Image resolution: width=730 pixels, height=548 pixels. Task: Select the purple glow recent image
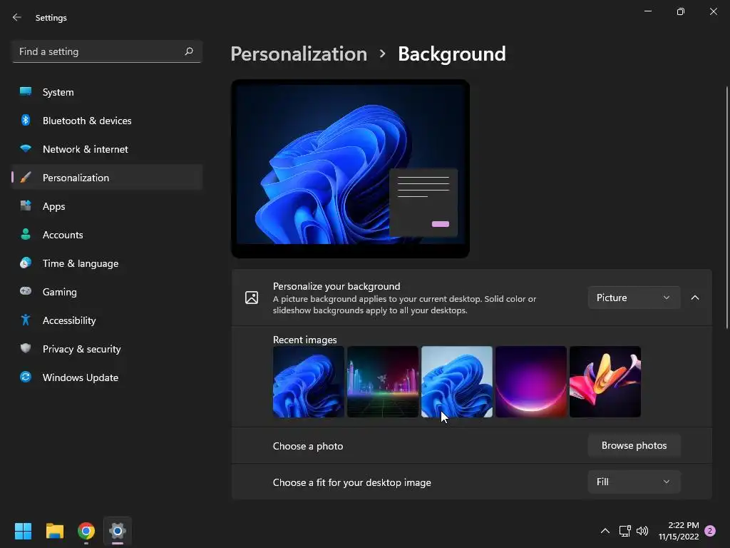tap(530, 382)
